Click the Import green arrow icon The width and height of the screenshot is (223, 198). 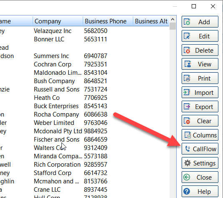click(x=187, y=92)
